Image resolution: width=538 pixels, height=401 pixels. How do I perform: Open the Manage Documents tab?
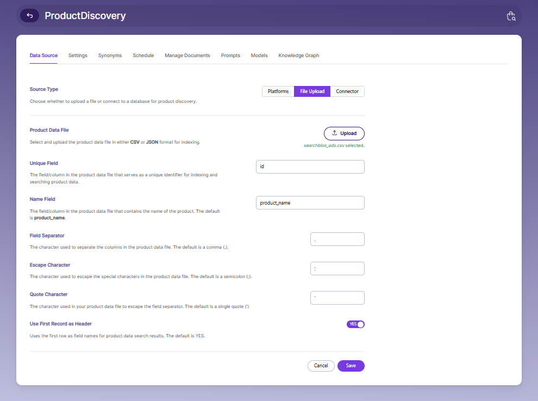click(187, 55)
